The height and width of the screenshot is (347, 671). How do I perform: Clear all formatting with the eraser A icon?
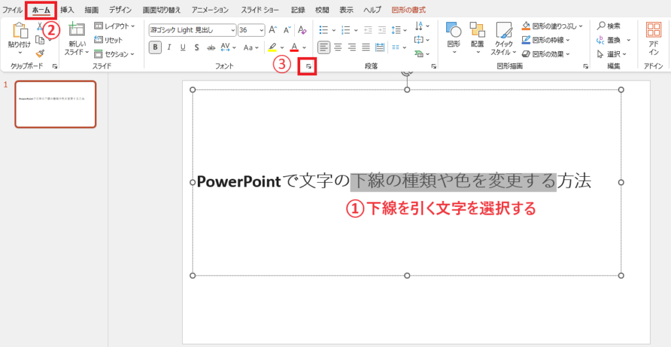pos(302,30)
